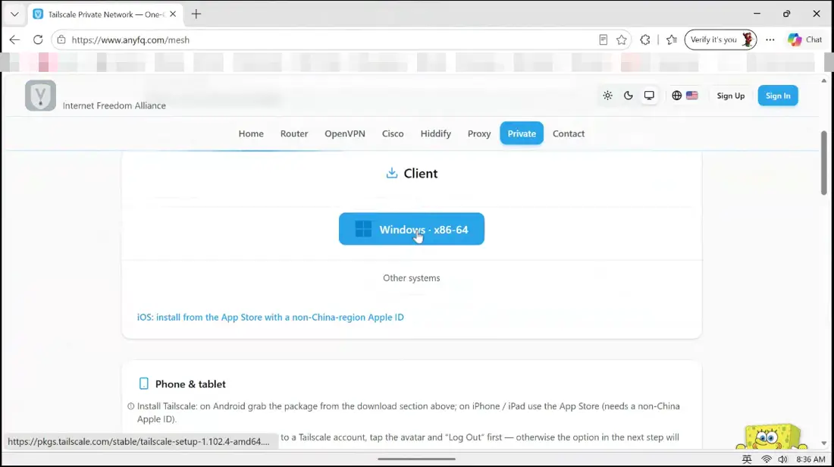834x467 pixels.
Task: Open the OpenVPN nav item
Action: (x=345, y=133)
